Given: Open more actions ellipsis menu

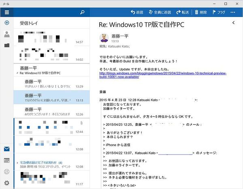Looking at the screenshot, I should pyautogui.click(x=233, y=12).
